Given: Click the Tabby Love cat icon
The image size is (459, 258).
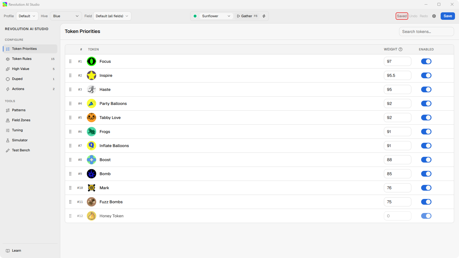Looking at the screenshot, I should tap(92, 118).
